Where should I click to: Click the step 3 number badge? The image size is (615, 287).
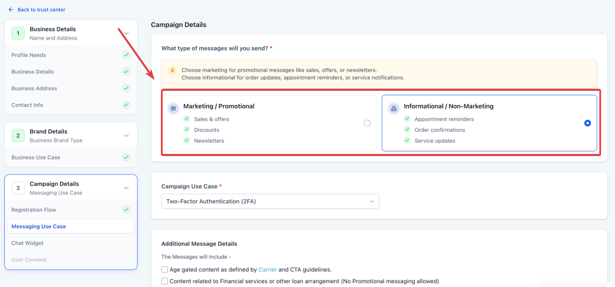coord(18,188)
